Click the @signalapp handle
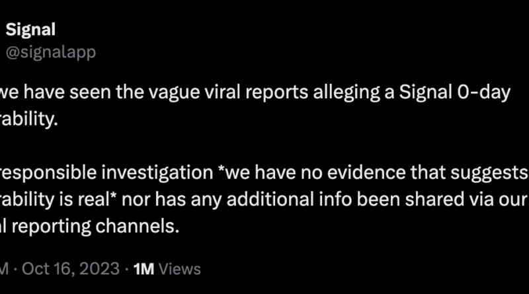 point(51,53)
